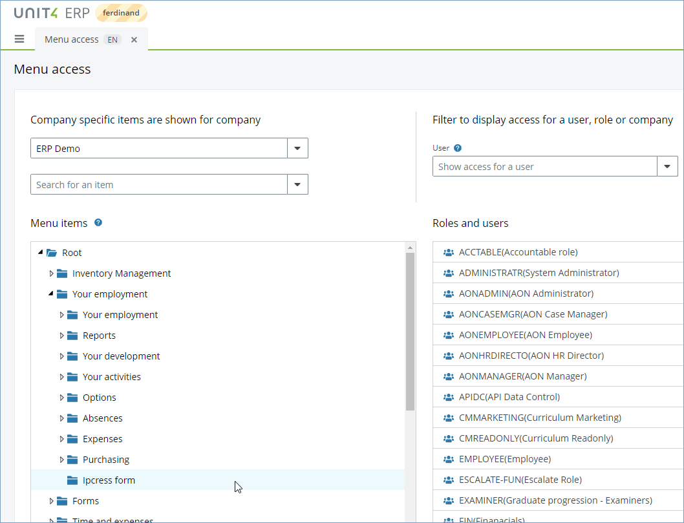The image size is (684, 523).
Task: Click the menu items vertical scrollbar thumb
Action: (410, 330)
